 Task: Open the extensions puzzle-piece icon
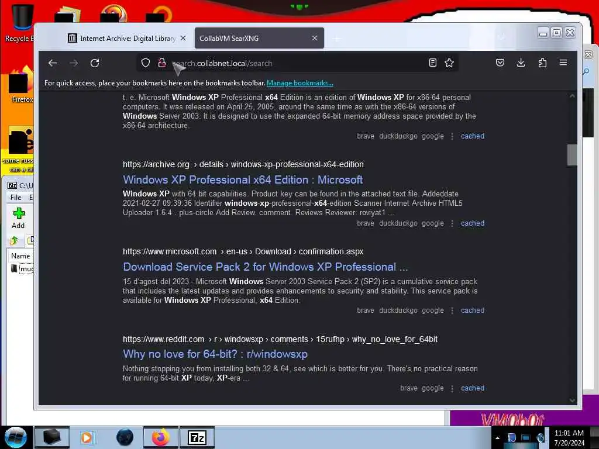(542, 63)
